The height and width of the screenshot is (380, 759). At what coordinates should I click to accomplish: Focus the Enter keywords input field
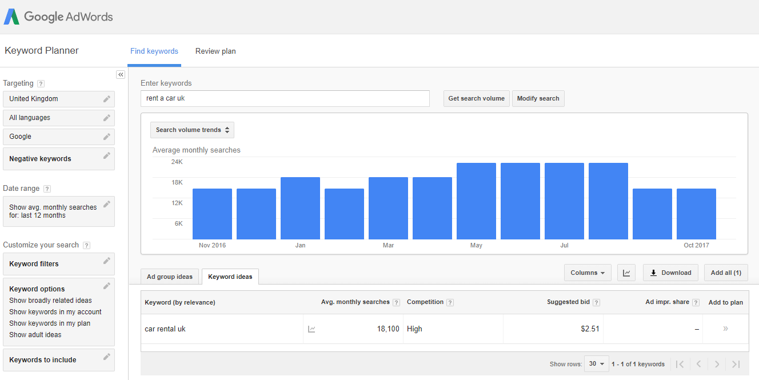(x=285, y=98)
